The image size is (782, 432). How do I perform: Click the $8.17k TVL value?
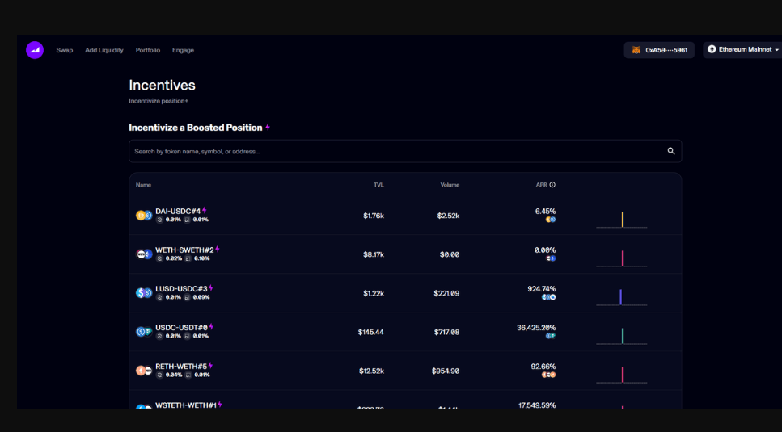click(x=374, y=254)
